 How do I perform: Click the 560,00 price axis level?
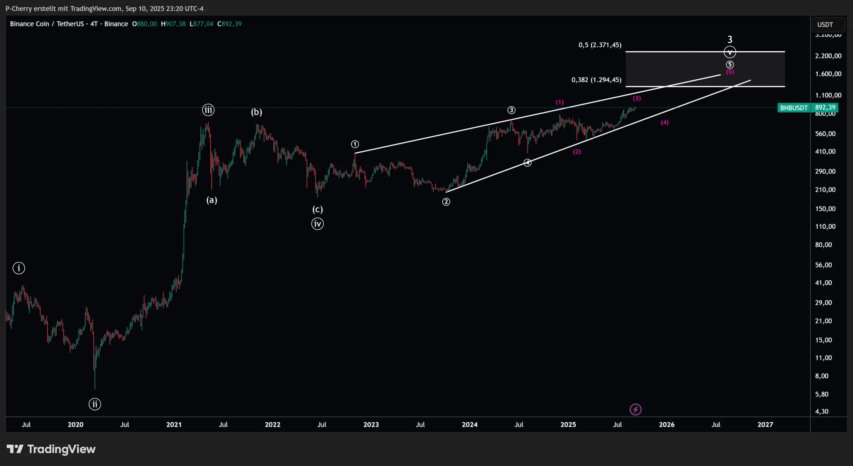(x=825, y=134)
